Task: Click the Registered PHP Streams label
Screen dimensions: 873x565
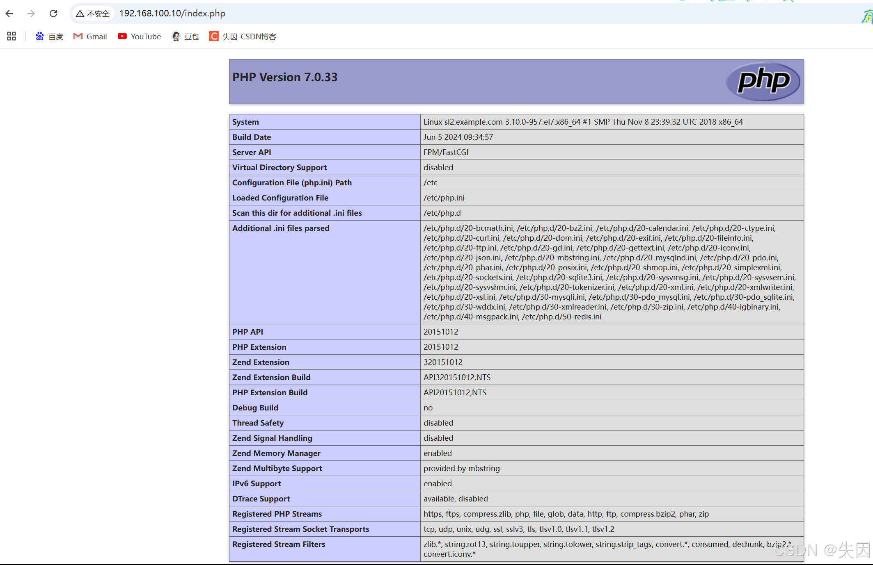Action: tap(277, 514)
